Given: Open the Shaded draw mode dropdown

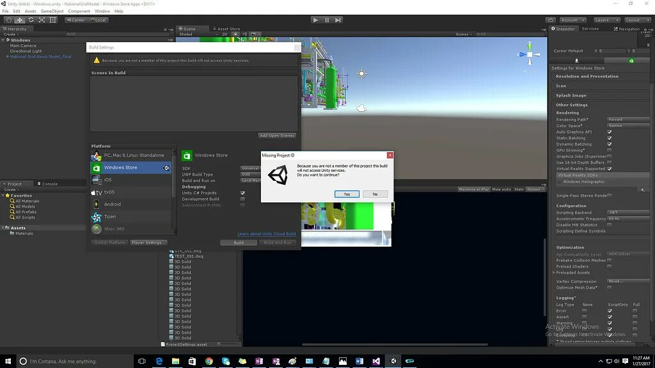Looking at the screenshot, I should (198, 34).
